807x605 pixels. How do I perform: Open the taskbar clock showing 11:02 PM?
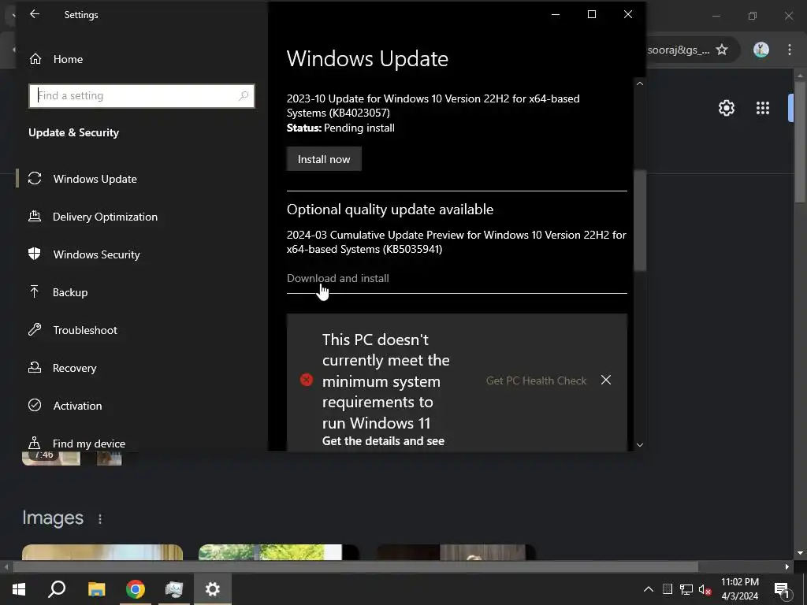click(740, 589)
